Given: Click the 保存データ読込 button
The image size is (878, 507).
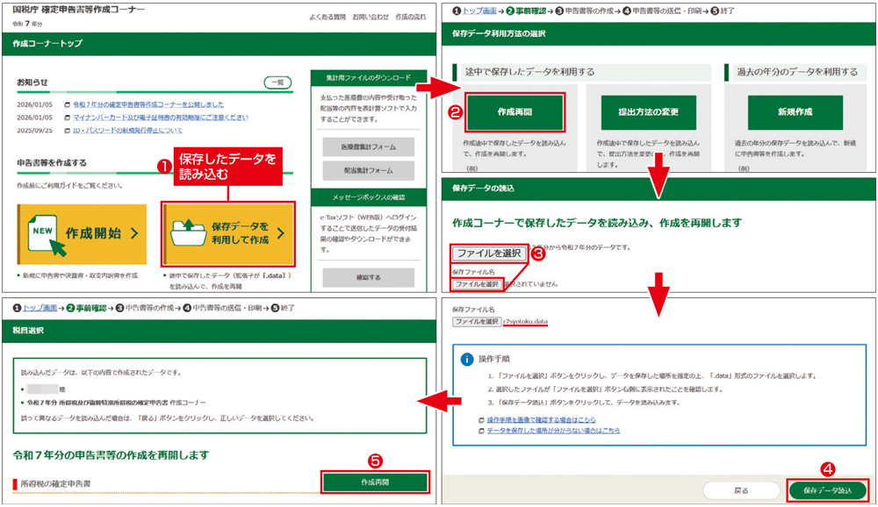Looking at the screenshot, I should point(828,490).
